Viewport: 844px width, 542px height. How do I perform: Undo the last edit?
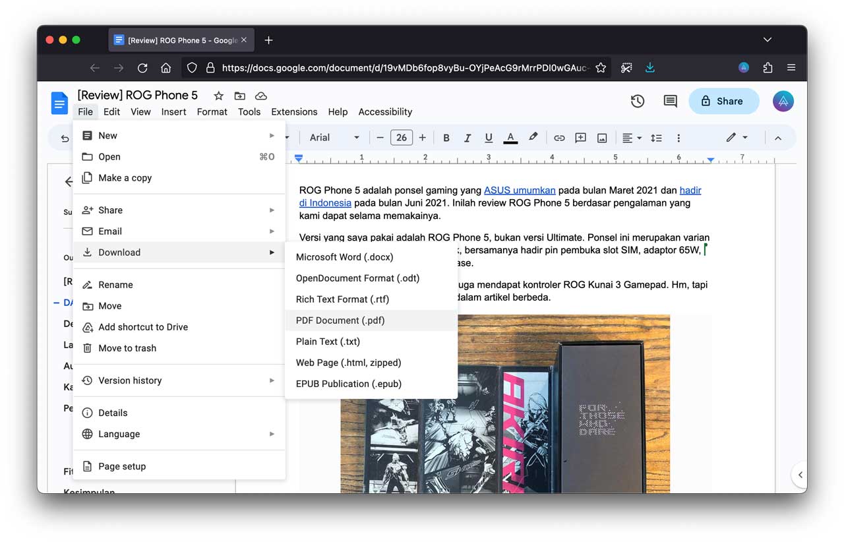pos(65,138)
